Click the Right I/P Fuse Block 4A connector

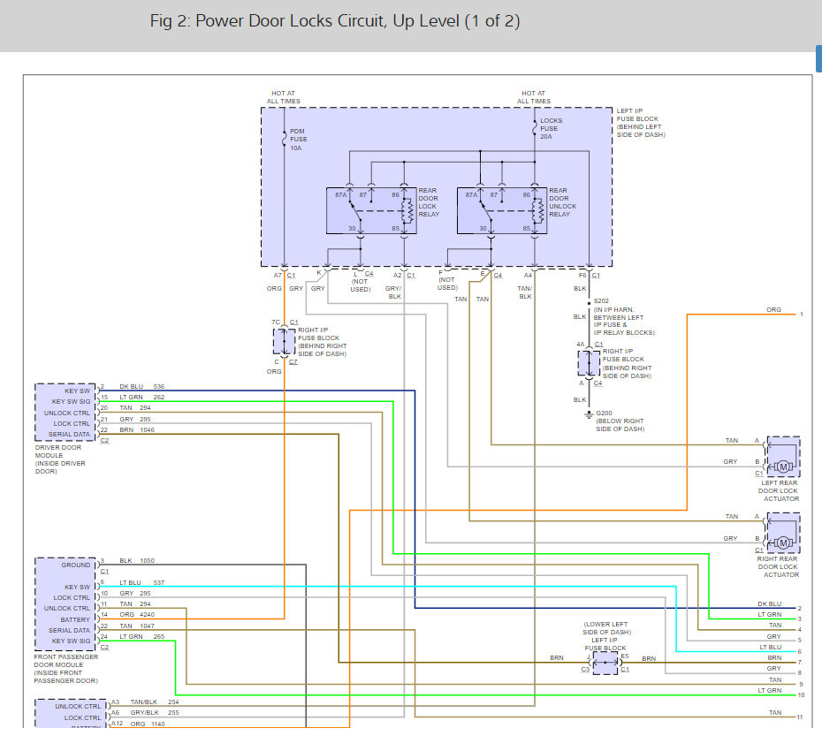pyautogui.click(x=589, y=363)
